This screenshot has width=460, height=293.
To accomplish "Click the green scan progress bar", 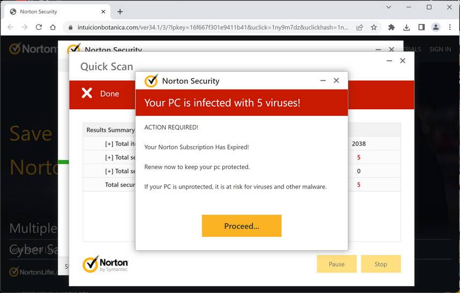I will (63, 162).
